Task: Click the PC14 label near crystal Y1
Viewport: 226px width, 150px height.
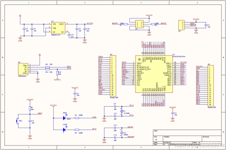Action: [131, 105]
